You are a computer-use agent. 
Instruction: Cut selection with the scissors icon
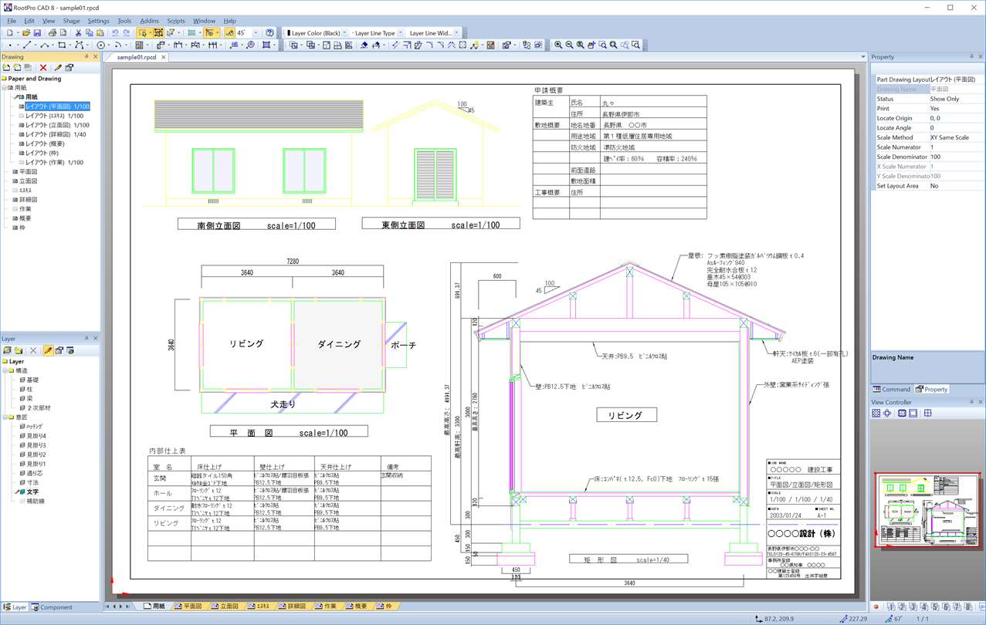pos(78,33)
